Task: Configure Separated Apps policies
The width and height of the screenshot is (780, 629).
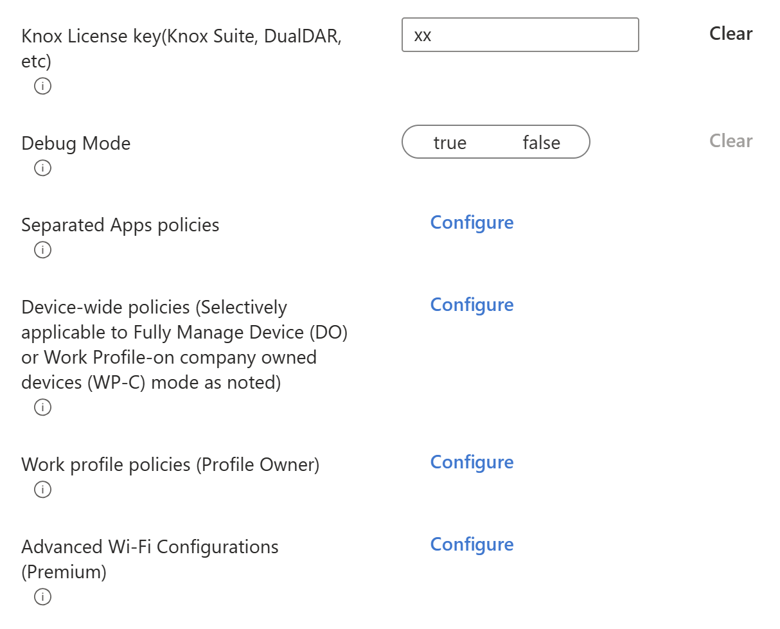Action: tap(472, 222)
